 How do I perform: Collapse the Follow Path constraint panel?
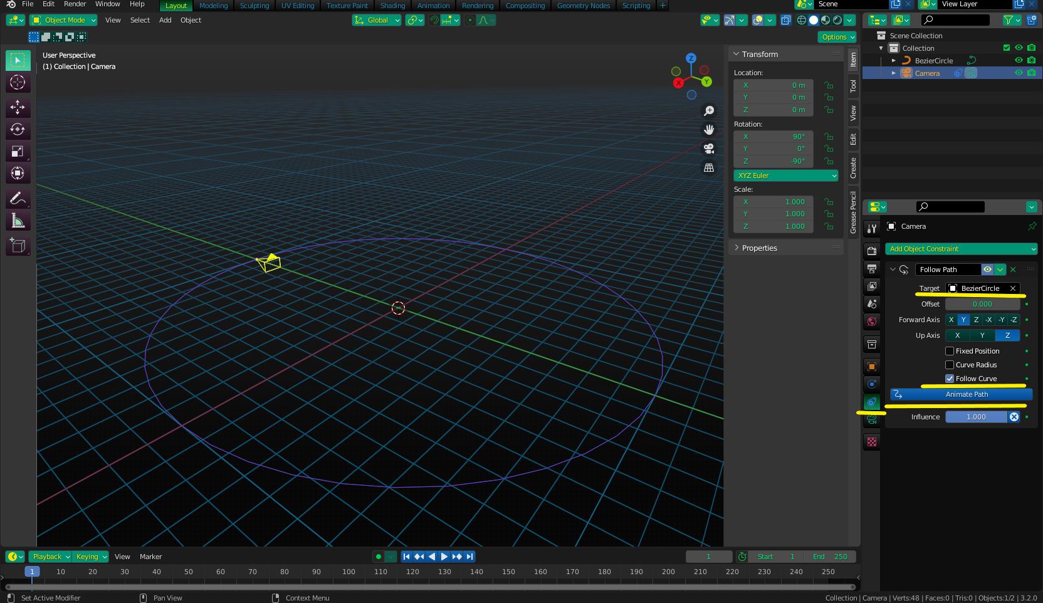[893, 270]
